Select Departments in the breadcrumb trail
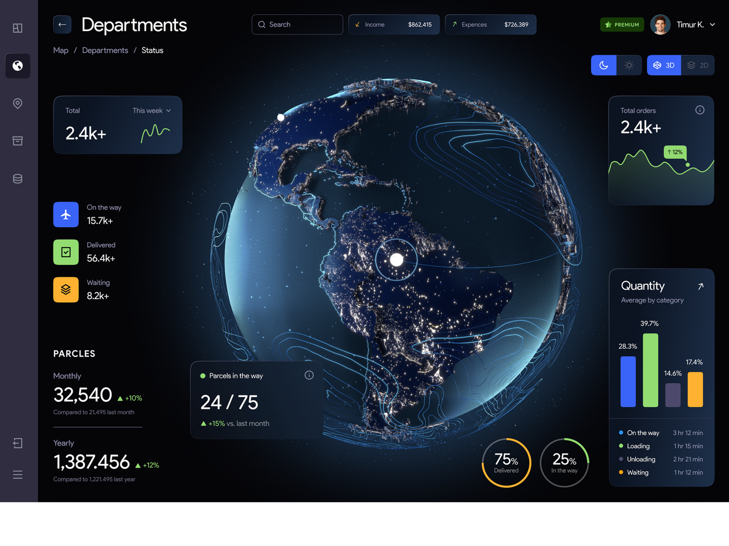 (x=105, y=50)
